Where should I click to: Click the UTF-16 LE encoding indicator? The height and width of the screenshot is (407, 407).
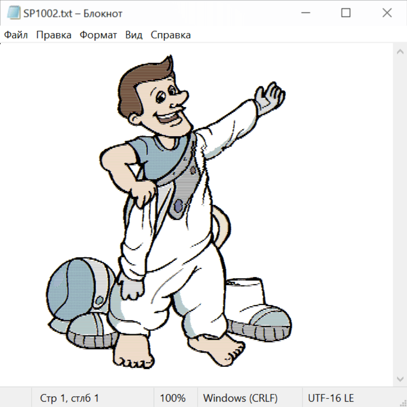point(331,398)
